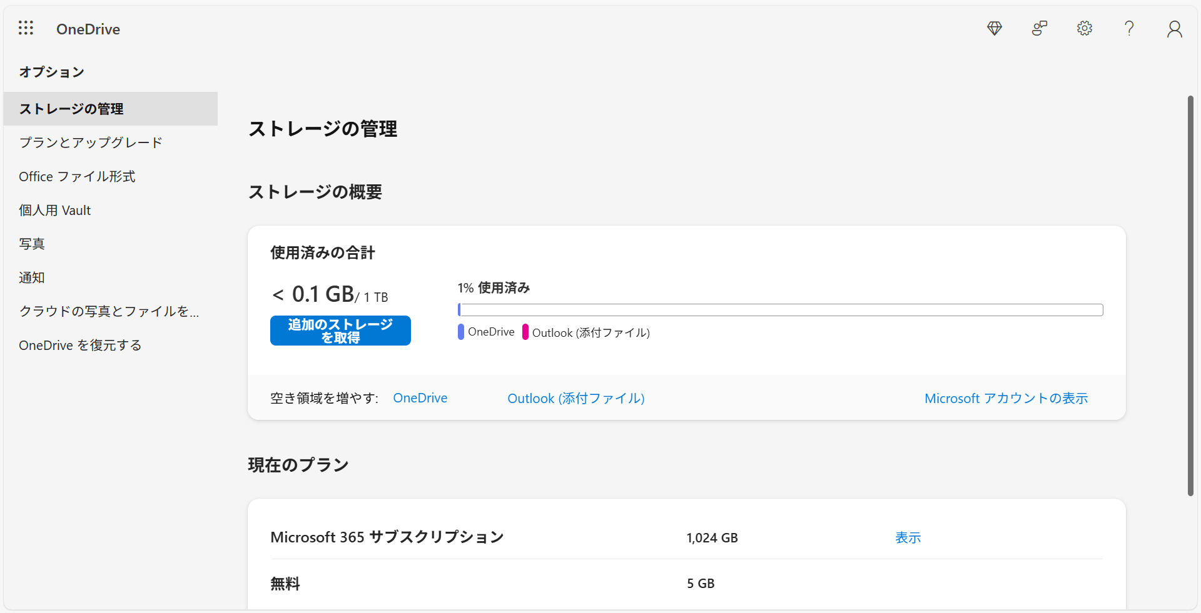Click the '現在のプラン' section heading
1201x613 pixels.
298,465
